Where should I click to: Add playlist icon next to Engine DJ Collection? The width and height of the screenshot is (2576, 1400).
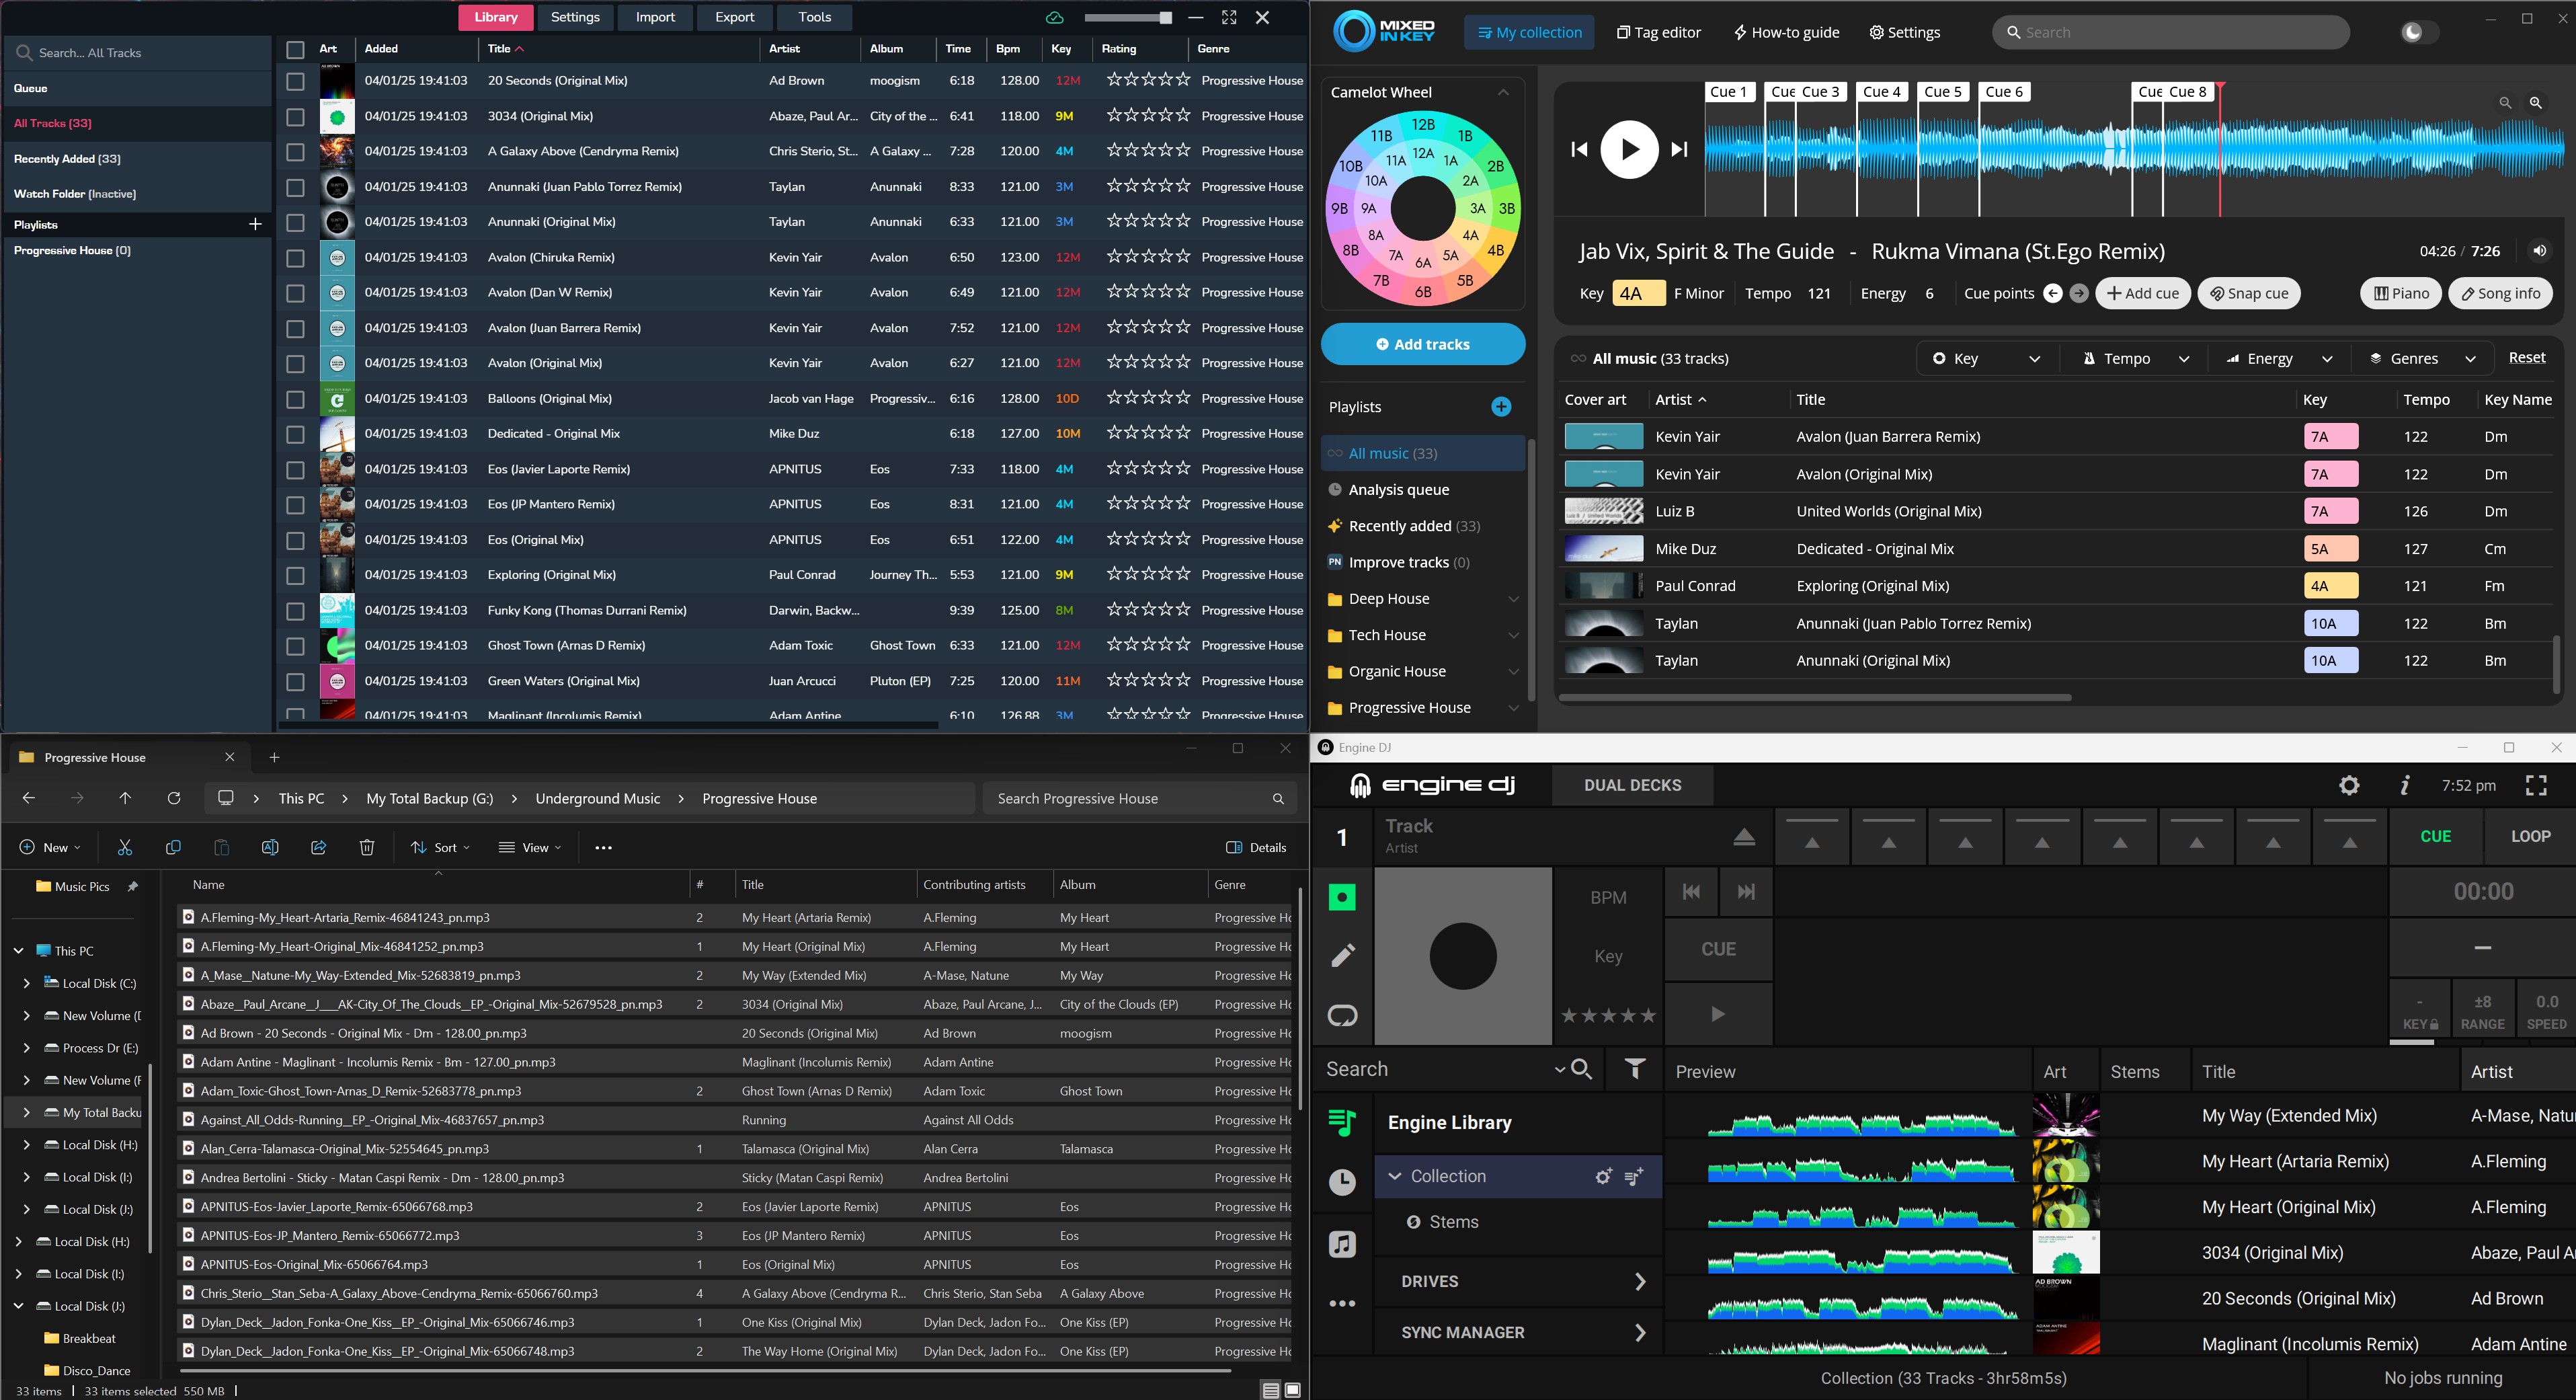(x=1634, y=1177)
